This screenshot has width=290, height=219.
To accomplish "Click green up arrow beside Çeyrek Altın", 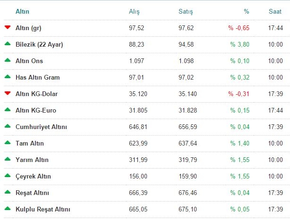I will tap(8, 176).
